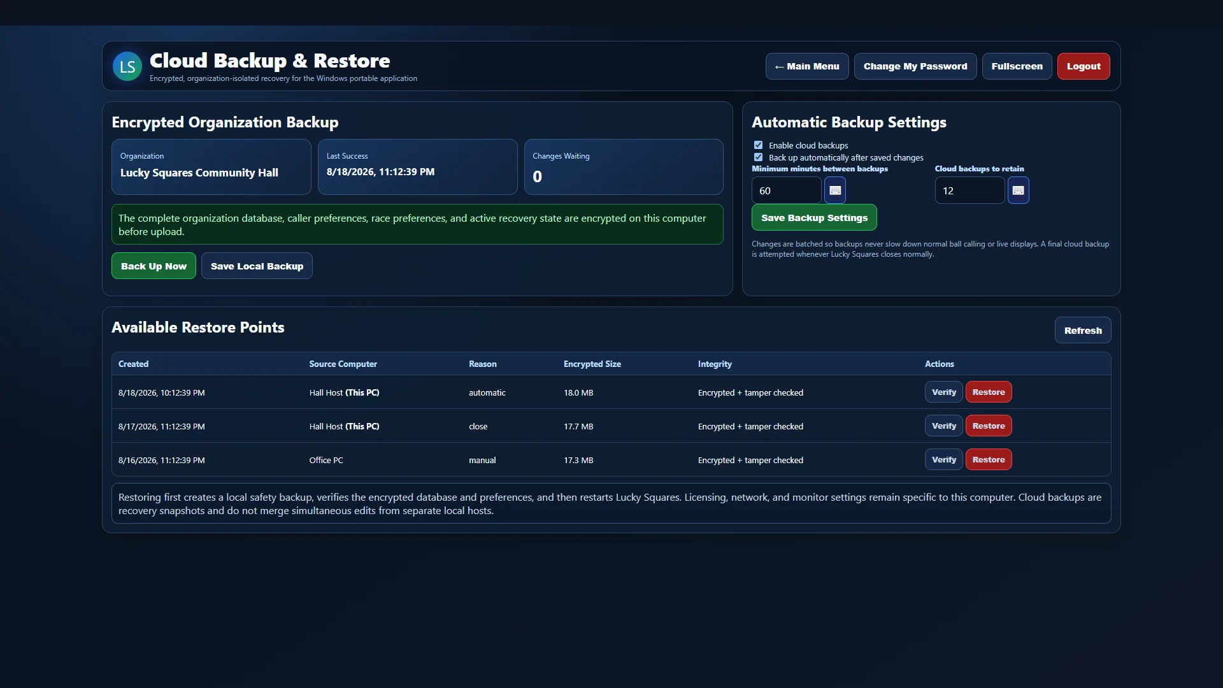
Task: Open keyboard icon beside minimum minutes field
Action: (835, 190)
